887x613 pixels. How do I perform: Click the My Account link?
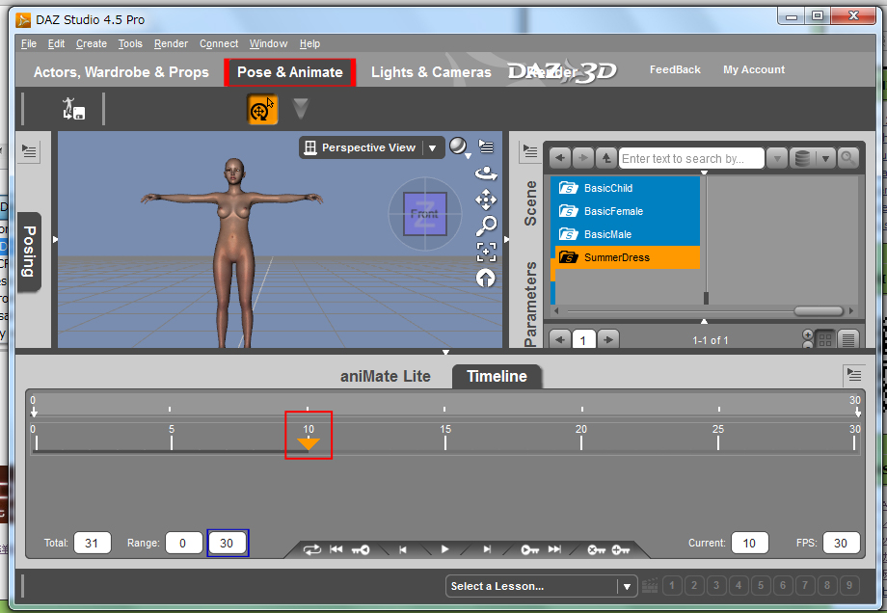[754, 69]
